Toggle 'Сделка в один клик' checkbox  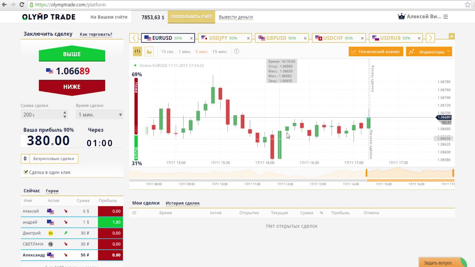[26, 172]
